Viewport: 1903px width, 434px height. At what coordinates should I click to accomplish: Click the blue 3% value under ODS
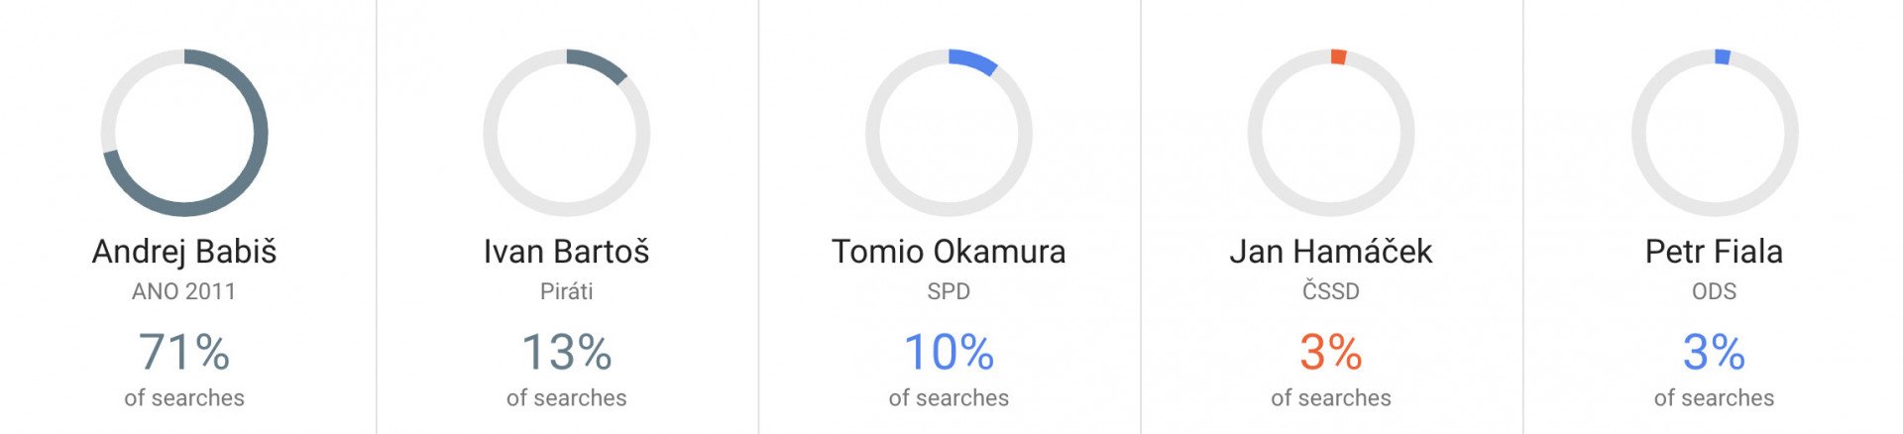1715,352
